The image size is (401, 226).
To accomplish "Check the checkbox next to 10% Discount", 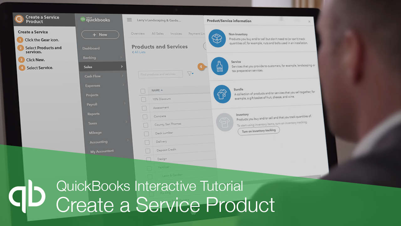I will tap(143, 99).
